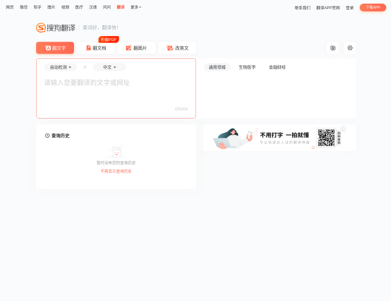
Task: Choose the 生物医学 domain
Action: (247, 67)
